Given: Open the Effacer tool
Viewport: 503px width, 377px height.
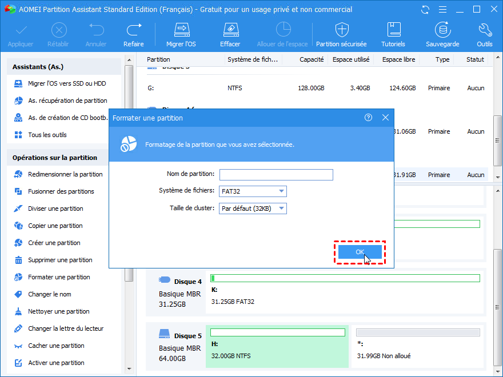Looking at the screenshot, I should tap(230, 35).
